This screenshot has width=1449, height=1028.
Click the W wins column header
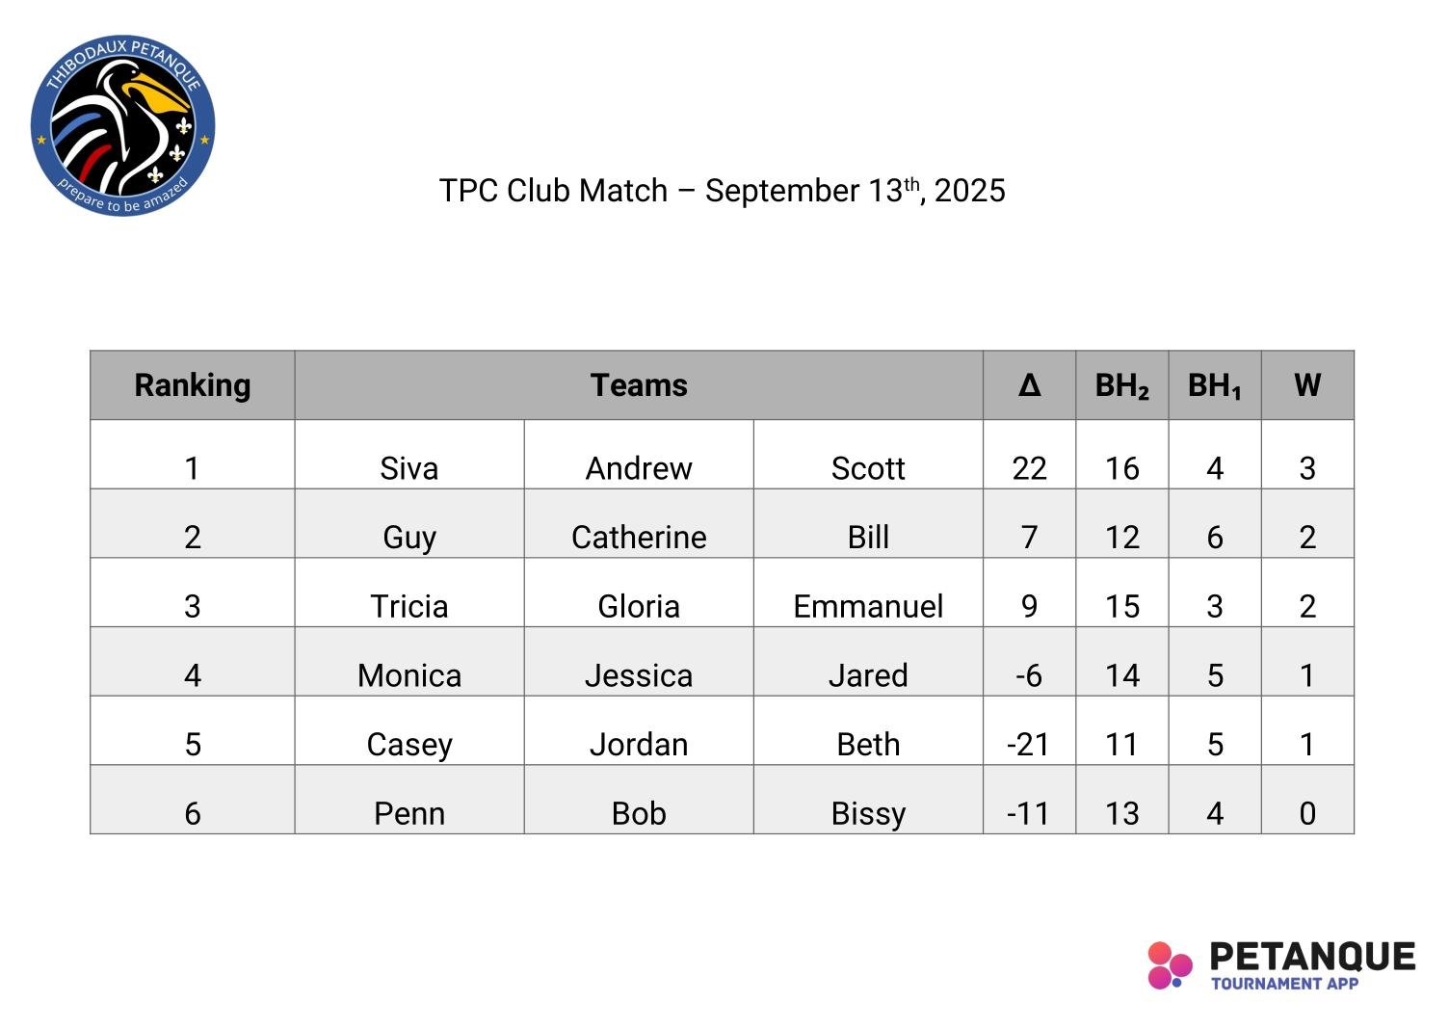point(1306,385)
